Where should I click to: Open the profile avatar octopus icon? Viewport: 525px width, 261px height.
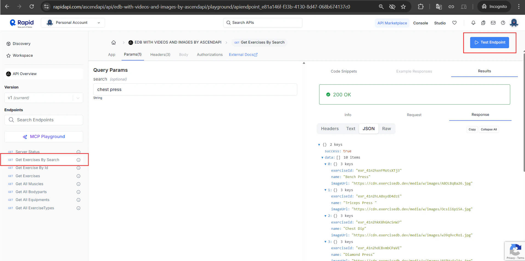pos(514,23)
